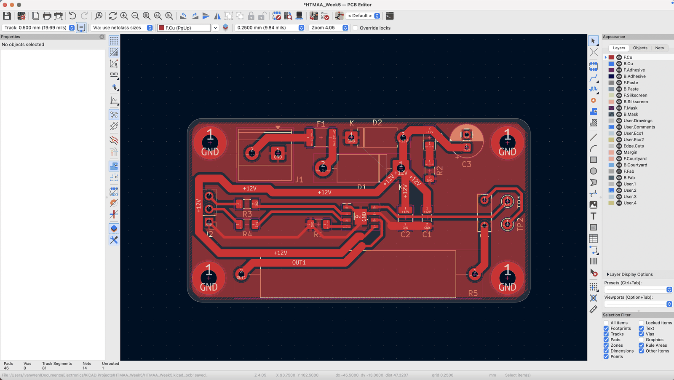The width and height of the screenshot is (674, 380).
Task: Select the Draw circle tool
Action: 594,171
